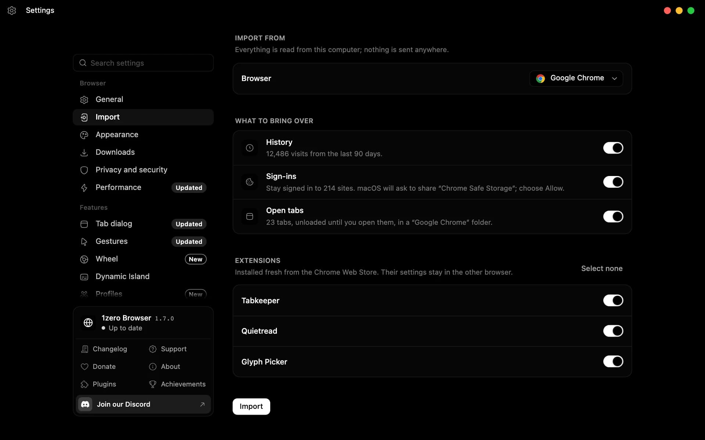Click the Search settings field
The width and height of the screenshot is (705, 440).
tap(143, 63)
